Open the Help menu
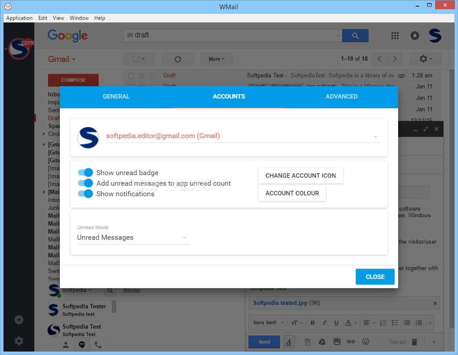Screen dimensions: 458x355 [x=100, y=18]
